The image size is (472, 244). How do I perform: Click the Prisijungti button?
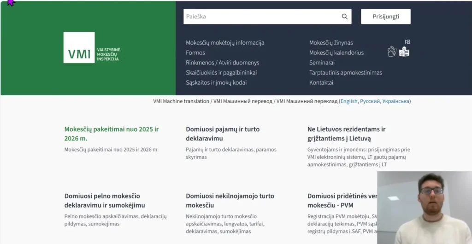click(386, 17)
